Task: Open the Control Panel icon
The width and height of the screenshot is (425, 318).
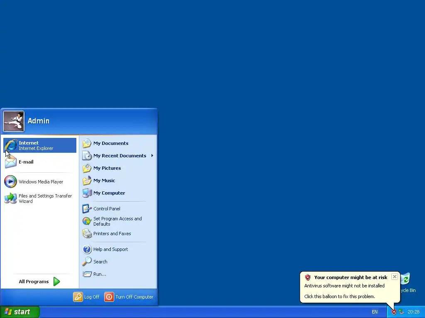Action: [x=87, y=209]
